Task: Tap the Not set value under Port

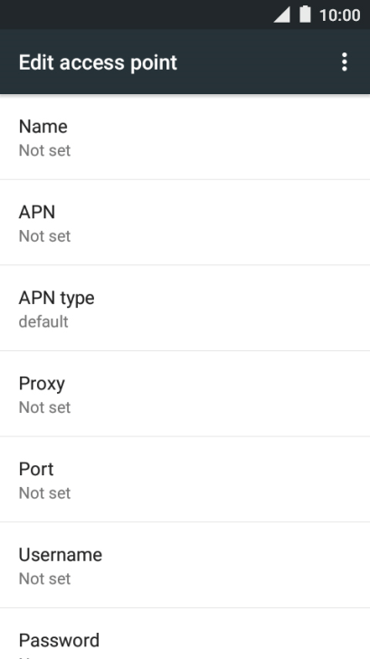Action: [44, 493]
